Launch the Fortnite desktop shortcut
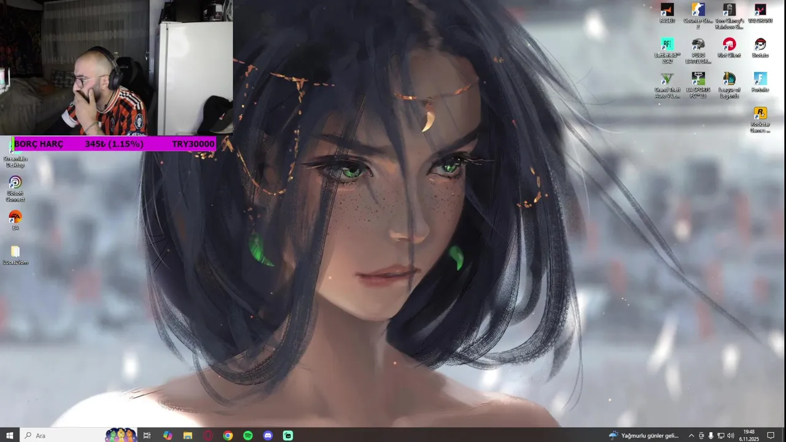The image size is (786, 442). (x=760, y=82)
